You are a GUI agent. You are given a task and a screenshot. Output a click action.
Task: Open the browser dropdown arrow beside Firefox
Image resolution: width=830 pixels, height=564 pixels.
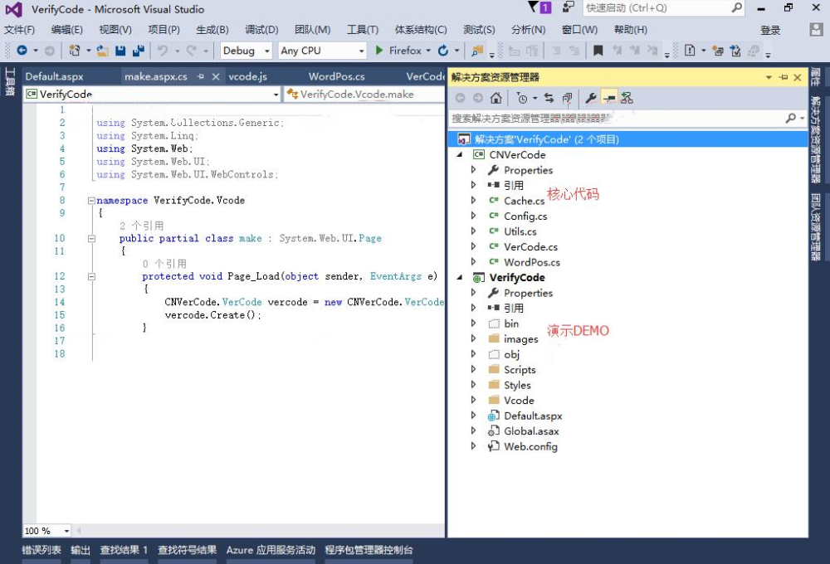(x=428, y=51)
